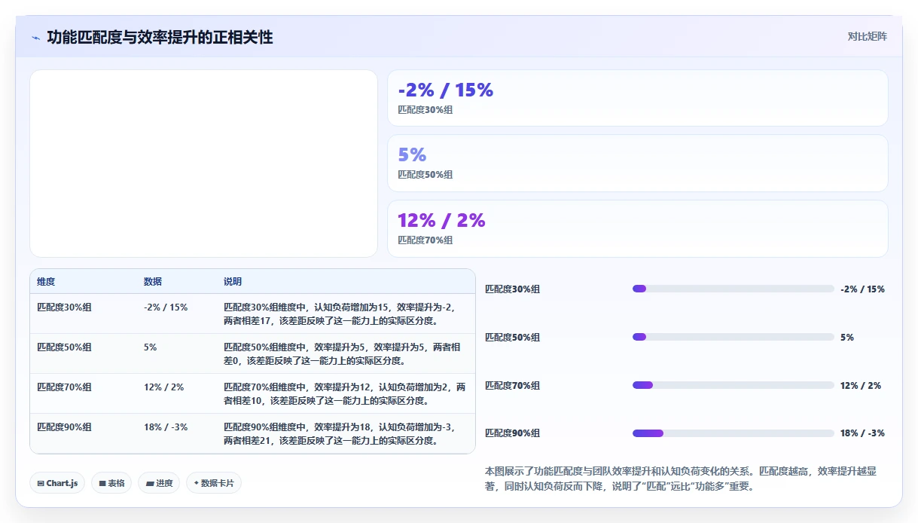Viewport: 918px width, 523px height.
Task: Click the 12% / 2% data cell in table
Action: (x=163, y=387)
